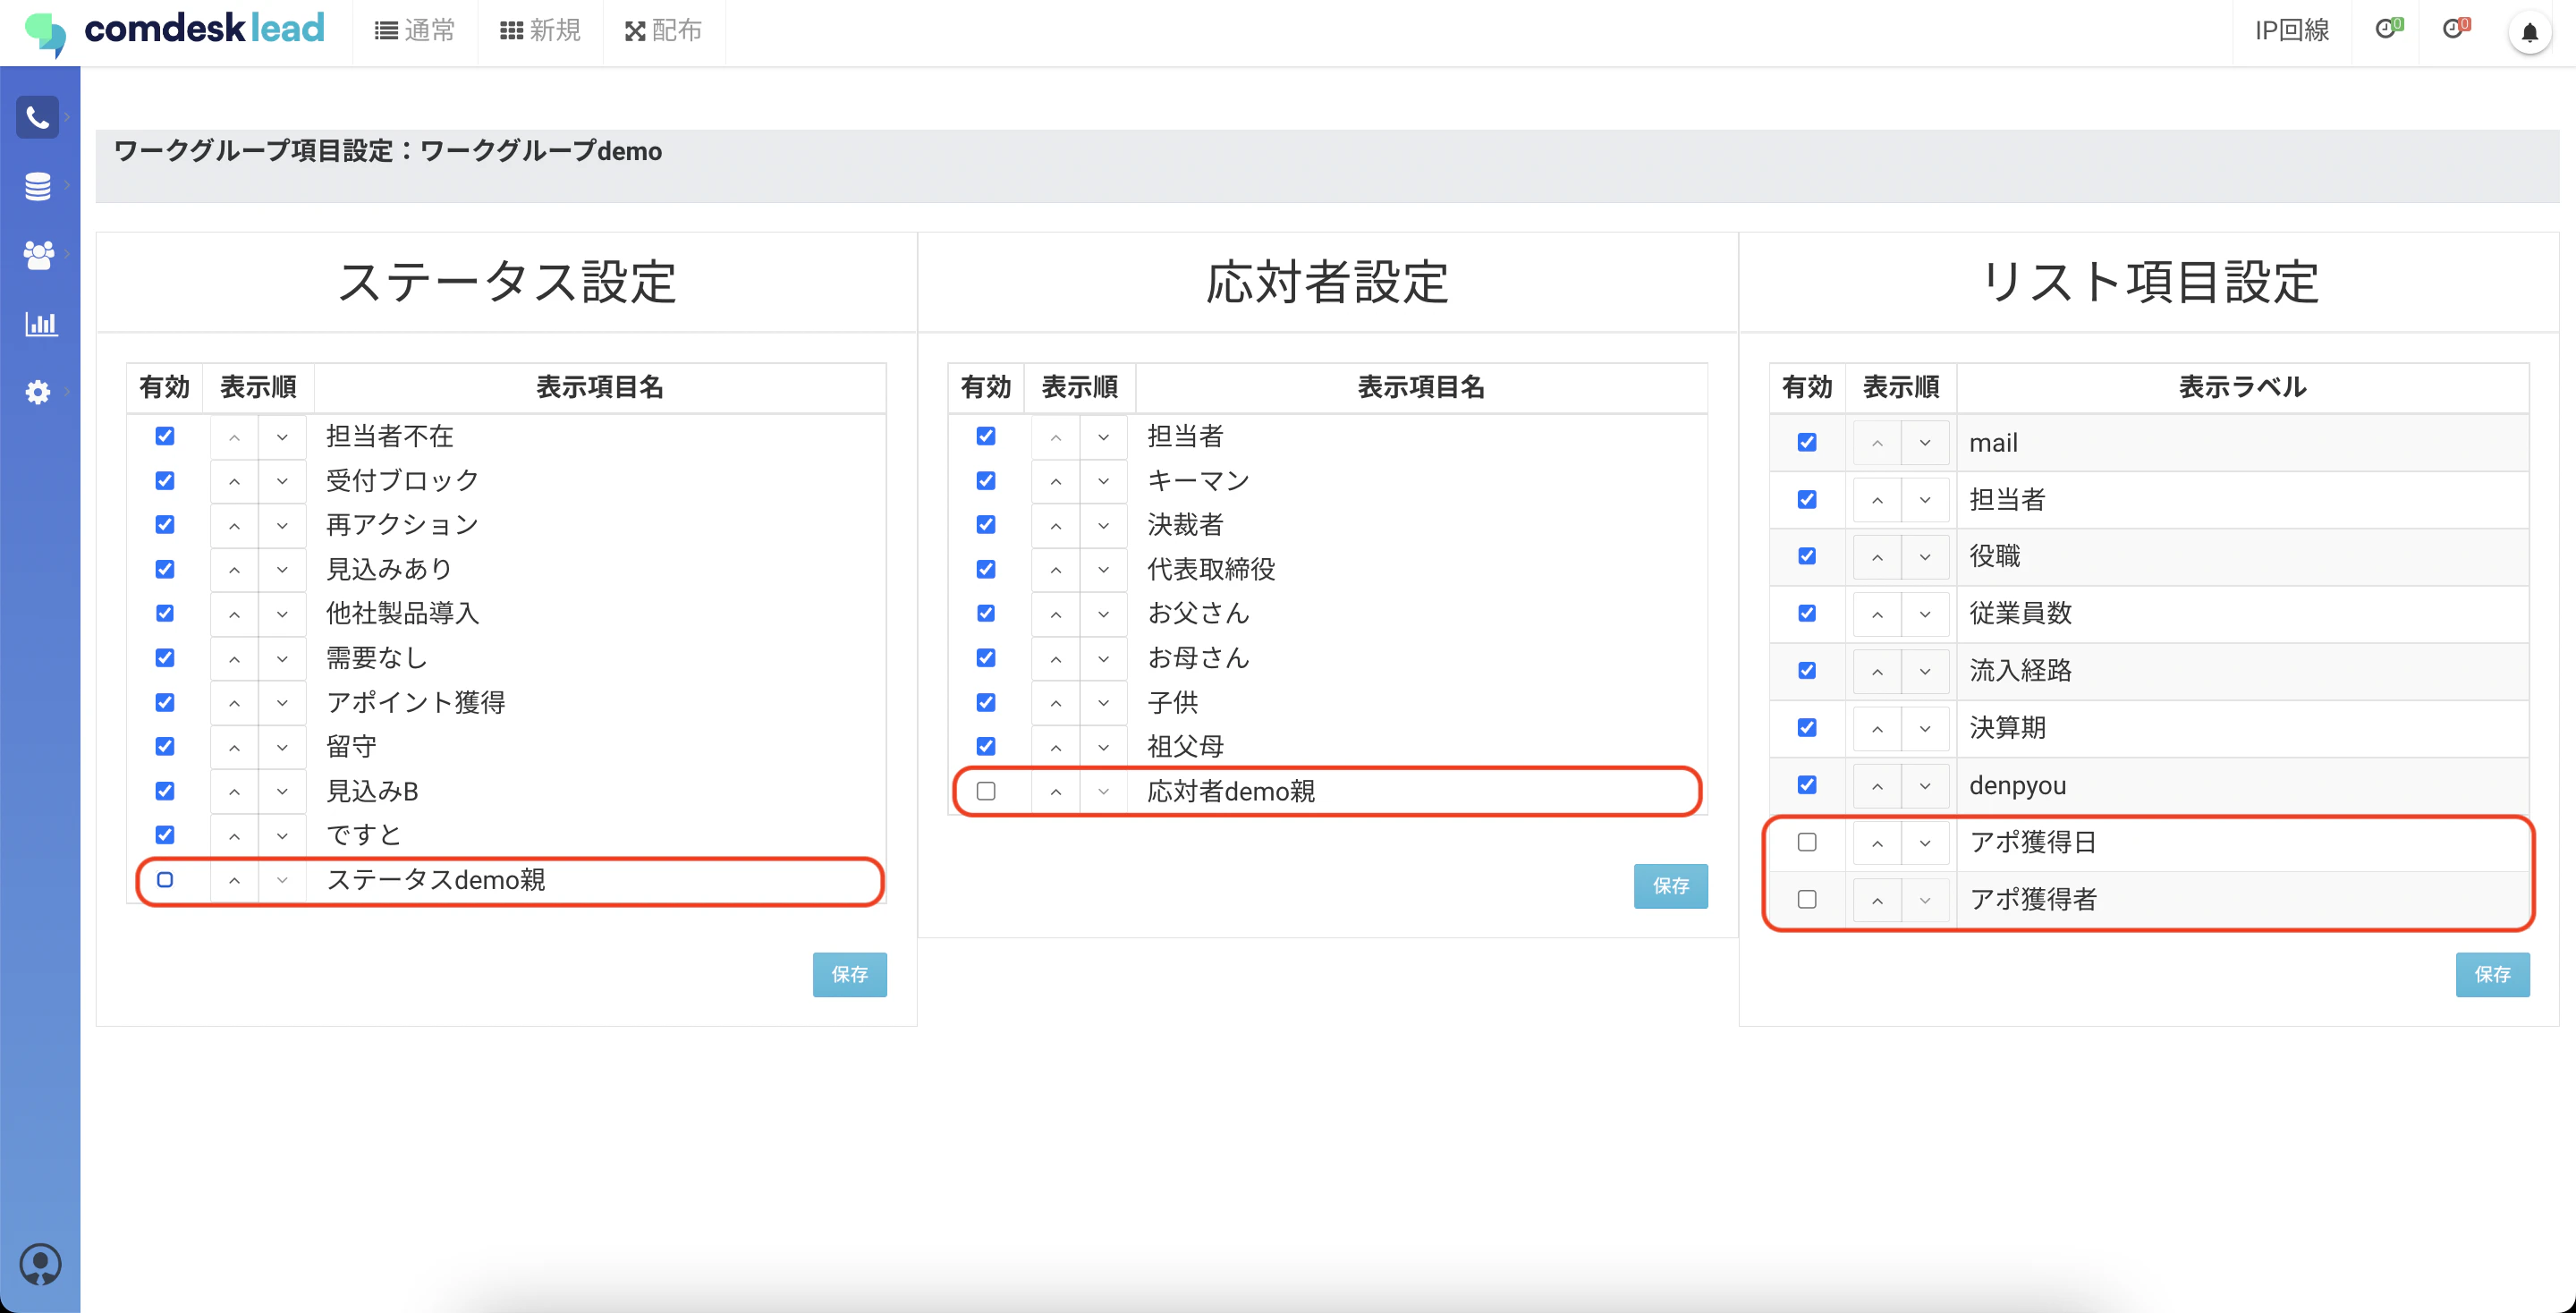The height and width of the screenshot is (1313, 2576).
Task: Click the notification bell icon
Action: click(x=2529, y=32)
